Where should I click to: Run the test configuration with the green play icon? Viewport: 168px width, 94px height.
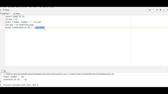click(x=157, y=10)
